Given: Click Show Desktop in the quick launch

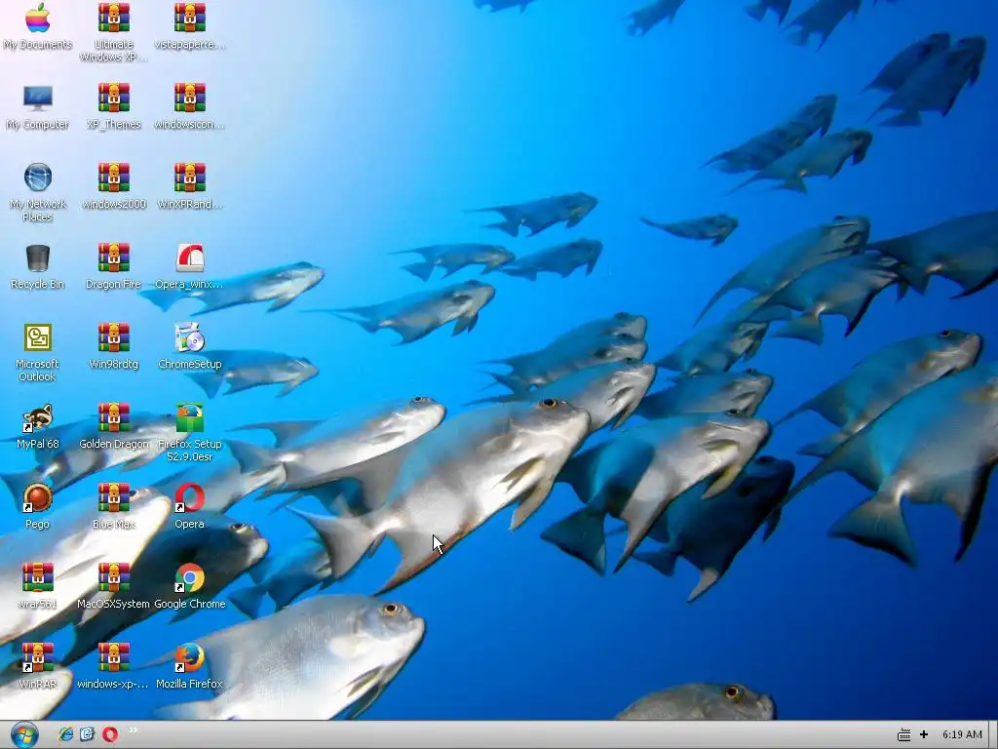Looking at the screenshot, I should pos(87,734).
